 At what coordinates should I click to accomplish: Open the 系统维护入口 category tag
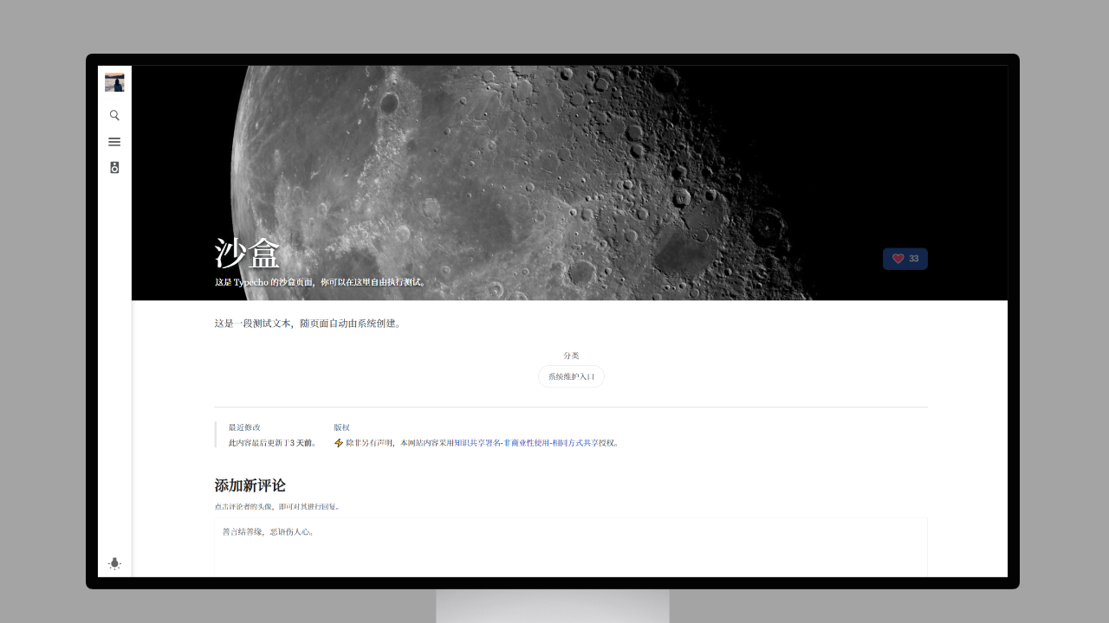coord(571,376)
